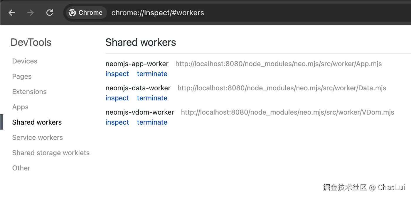Terminate the neomjs-data-worker
The image size is (411, 197).
[x=152, y=98]
